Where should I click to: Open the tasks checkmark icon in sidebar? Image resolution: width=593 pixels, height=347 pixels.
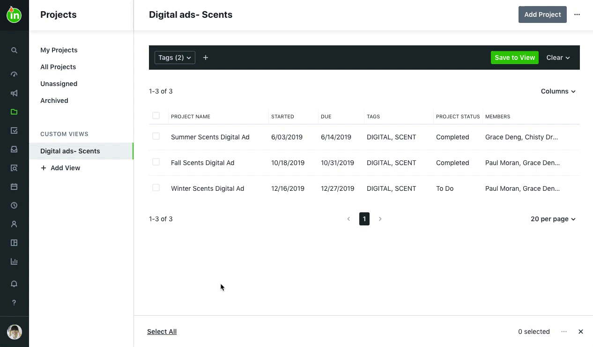point(14,130)
